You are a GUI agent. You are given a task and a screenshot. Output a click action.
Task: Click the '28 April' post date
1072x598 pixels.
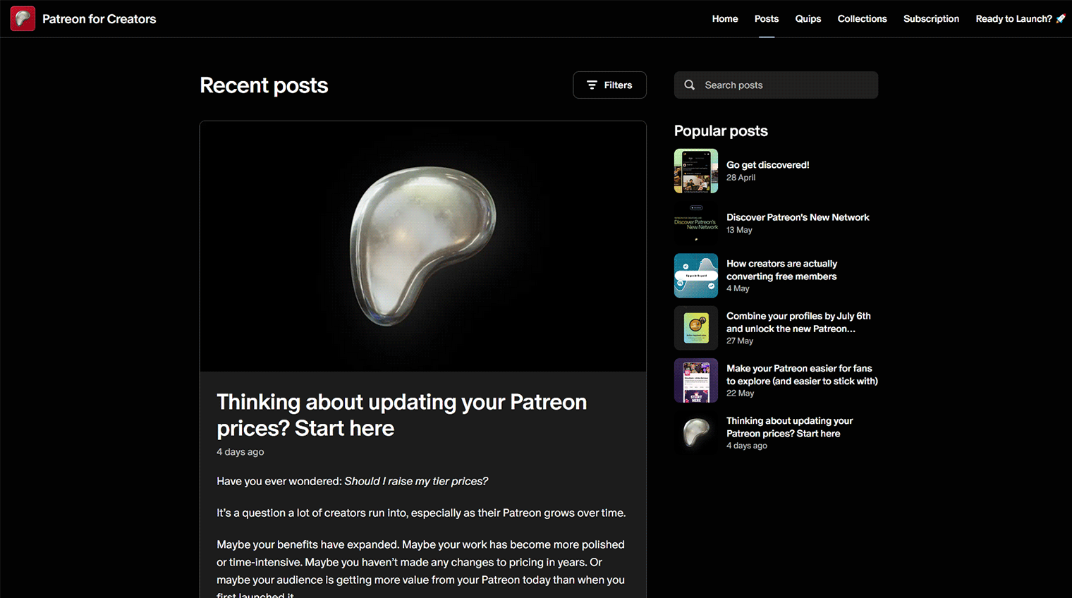741,178
